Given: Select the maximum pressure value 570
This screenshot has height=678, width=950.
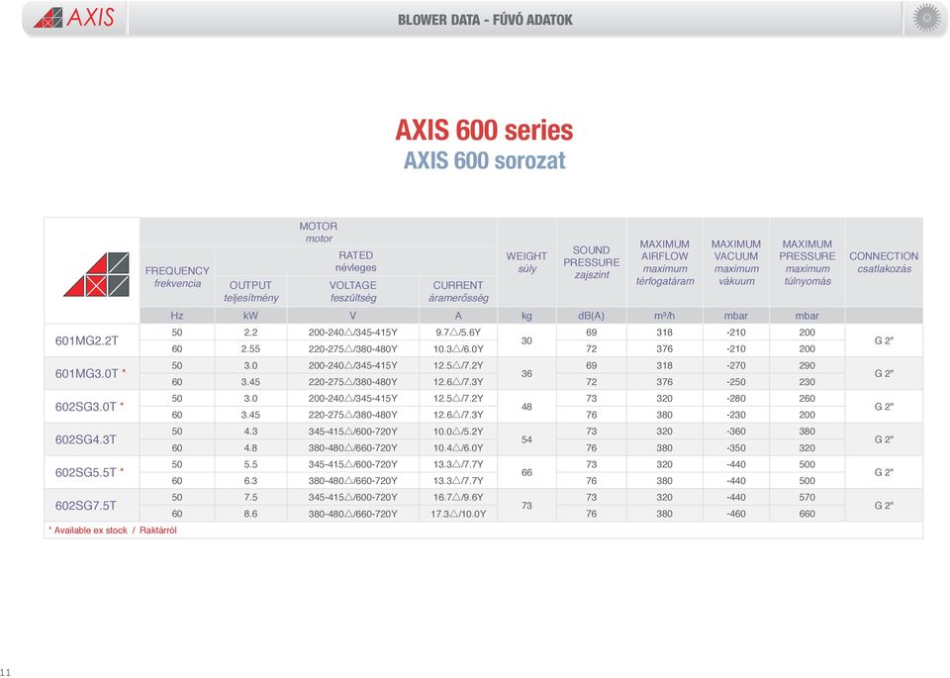Looking at the screenshot, I should pos(807,498).
